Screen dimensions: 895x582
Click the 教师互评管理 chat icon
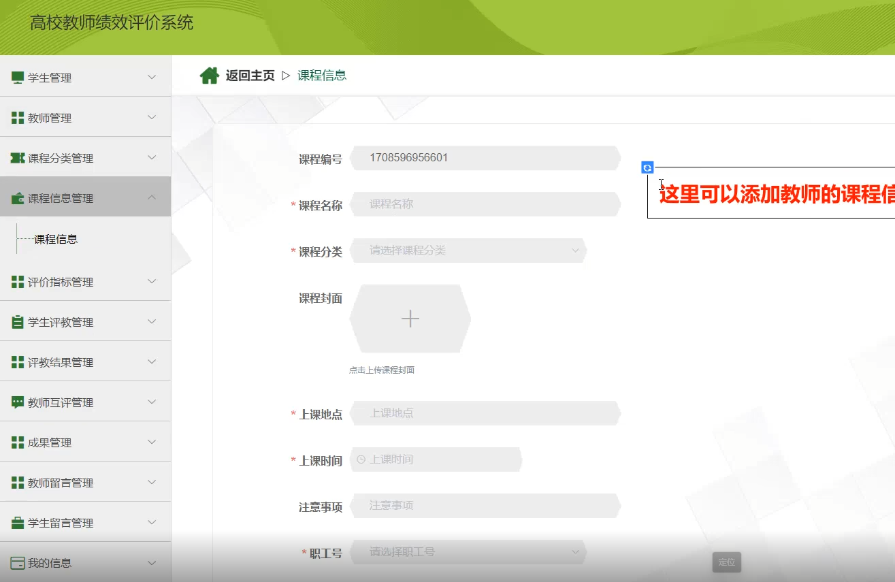[17, 402]
